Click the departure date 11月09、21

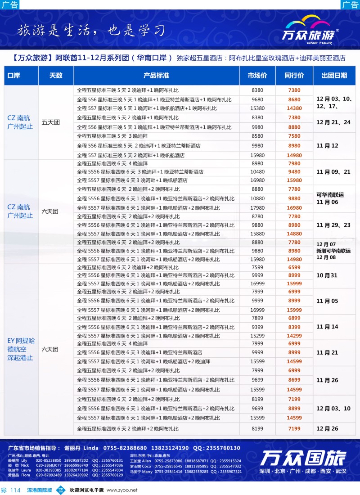333,172
